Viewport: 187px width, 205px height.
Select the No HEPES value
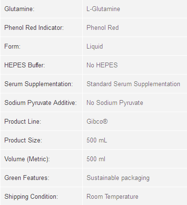pyautogui.click(x=102, y=65)
